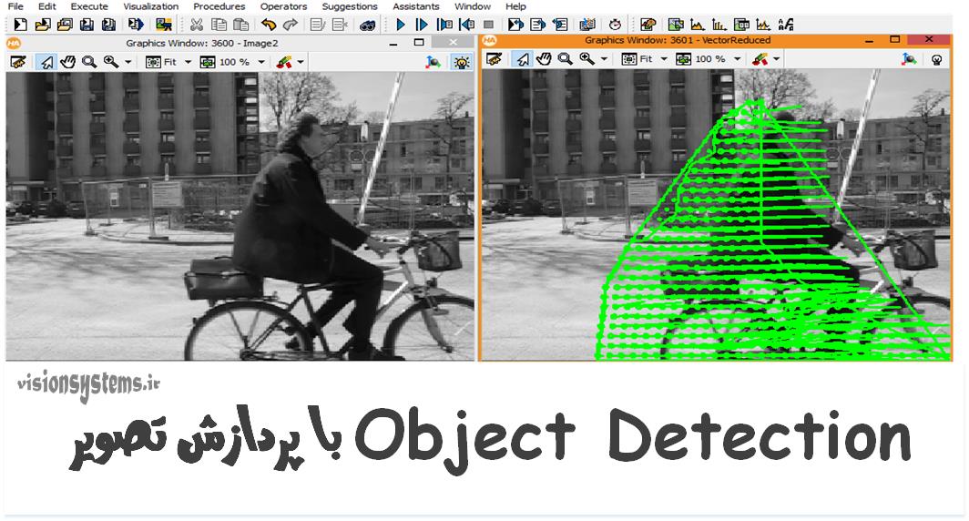Open the Assistants menu
969x521 pixels.
pyautogui.click(x=416, y=6)
